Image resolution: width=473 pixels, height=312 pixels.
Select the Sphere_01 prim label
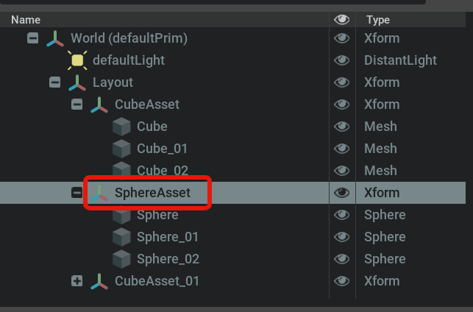point(168,237)
